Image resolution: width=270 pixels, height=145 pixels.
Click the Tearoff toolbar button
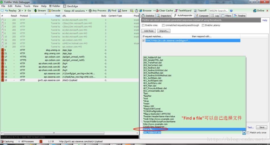[200, 10]
